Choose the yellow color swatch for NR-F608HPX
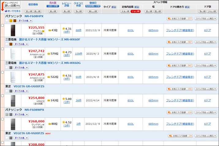Screen dimensions: 219x146 [11, 21]
